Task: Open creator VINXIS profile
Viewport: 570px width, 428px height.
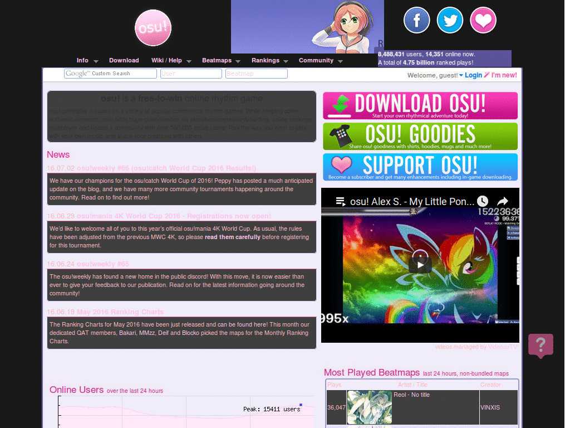Action: tap(490, 407)
